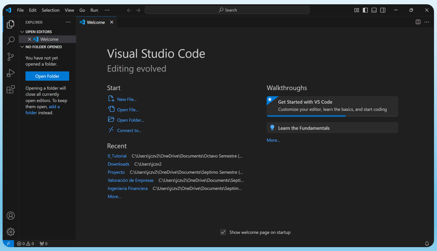The height and width of the screenshot is (251, 437).
Task: Open the Go menu
Action: 82,10
